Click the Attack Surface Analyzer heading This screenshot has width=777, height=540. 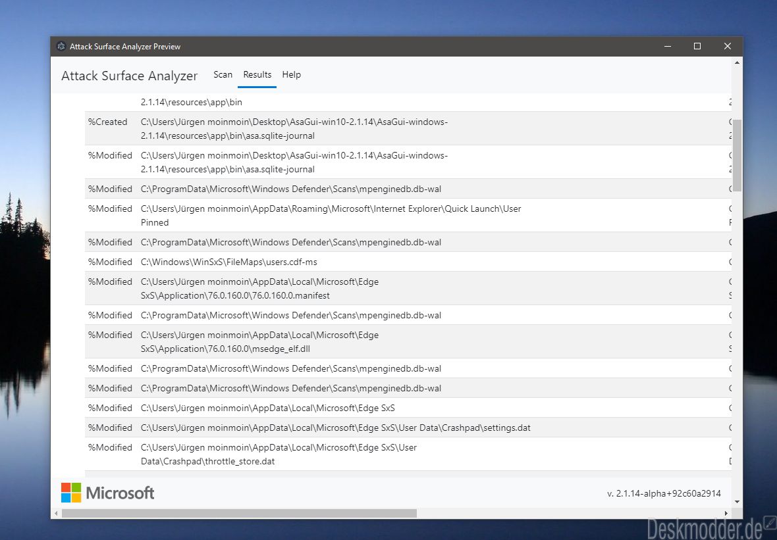(x=129, y=76)
